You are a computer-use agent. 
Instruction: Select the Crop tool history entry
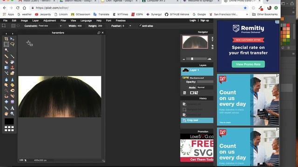click(197, 120)
